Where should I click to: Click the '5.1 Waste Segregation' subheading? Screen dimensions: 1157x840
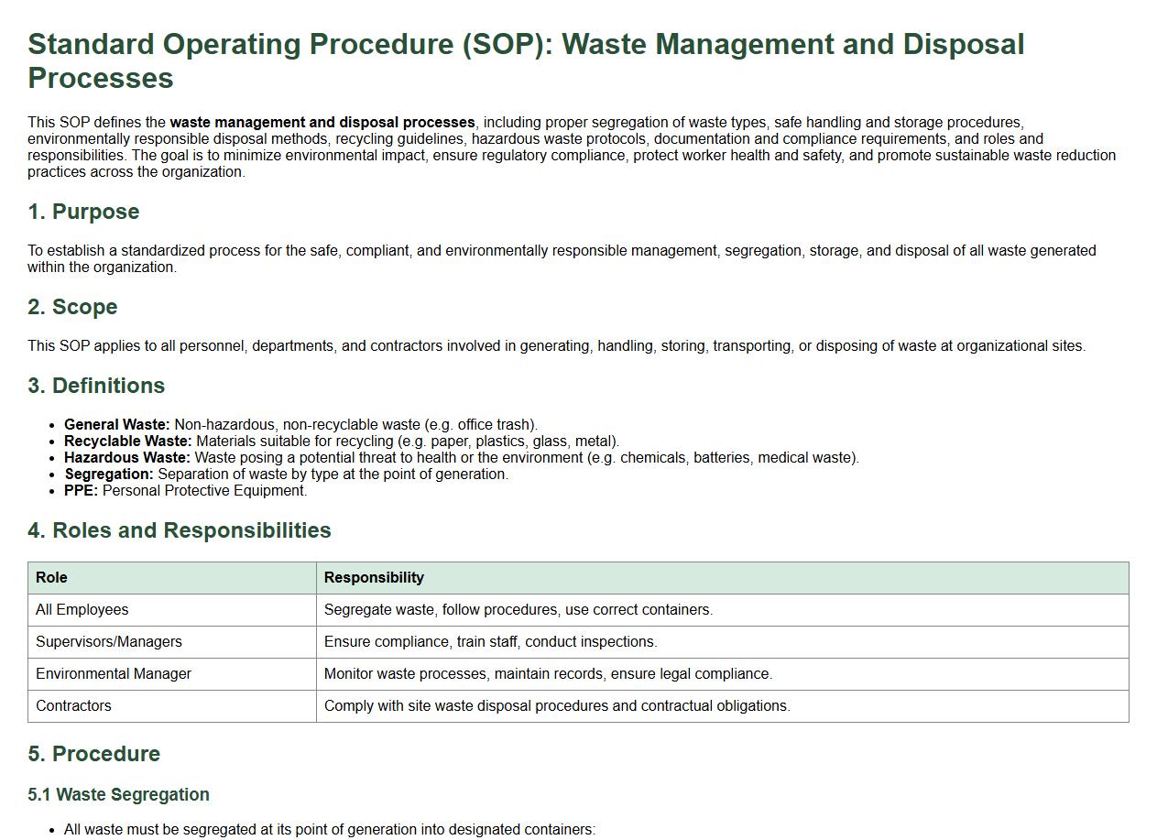click(x=118, y=794)
